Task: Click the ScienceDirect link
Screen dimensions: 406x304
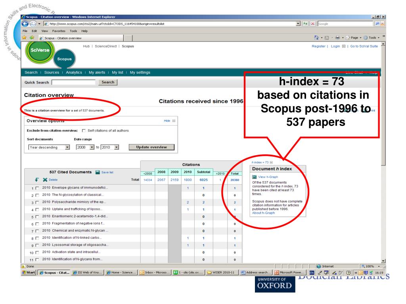Action: tap(105, 46)
